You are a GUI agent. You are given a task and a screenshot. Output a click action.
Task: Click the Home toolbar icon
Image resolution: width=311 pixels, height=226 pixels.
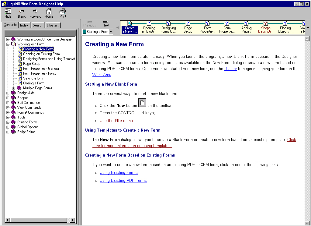tap(49, 11)
